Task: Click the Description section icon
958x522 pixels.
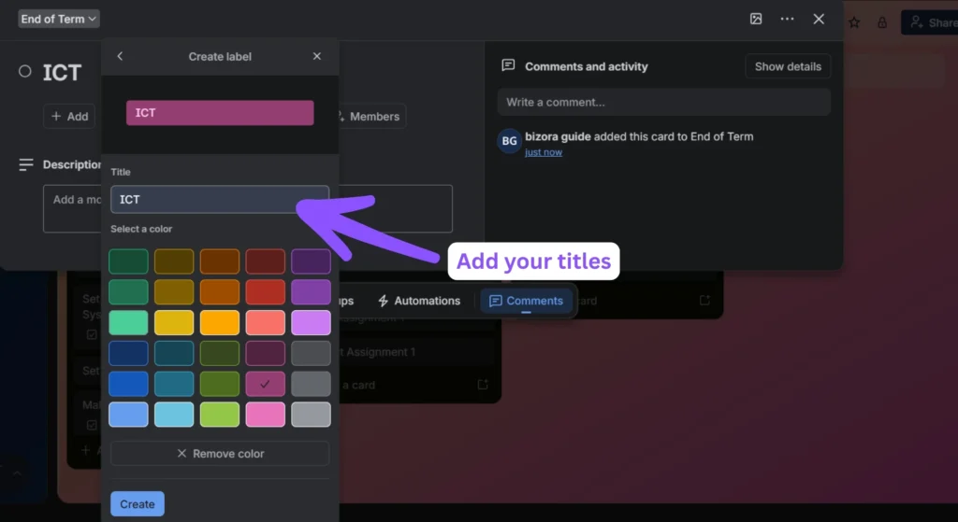Action: [x=25, y=164]
